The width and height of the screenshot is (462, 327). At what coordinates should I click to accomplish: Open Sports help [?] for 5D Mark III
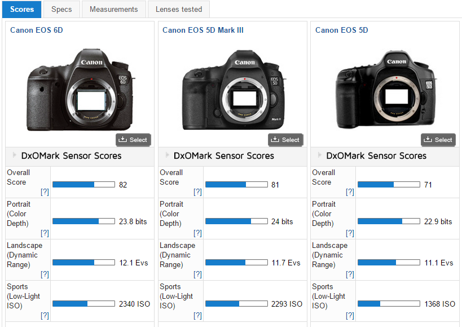197,316
